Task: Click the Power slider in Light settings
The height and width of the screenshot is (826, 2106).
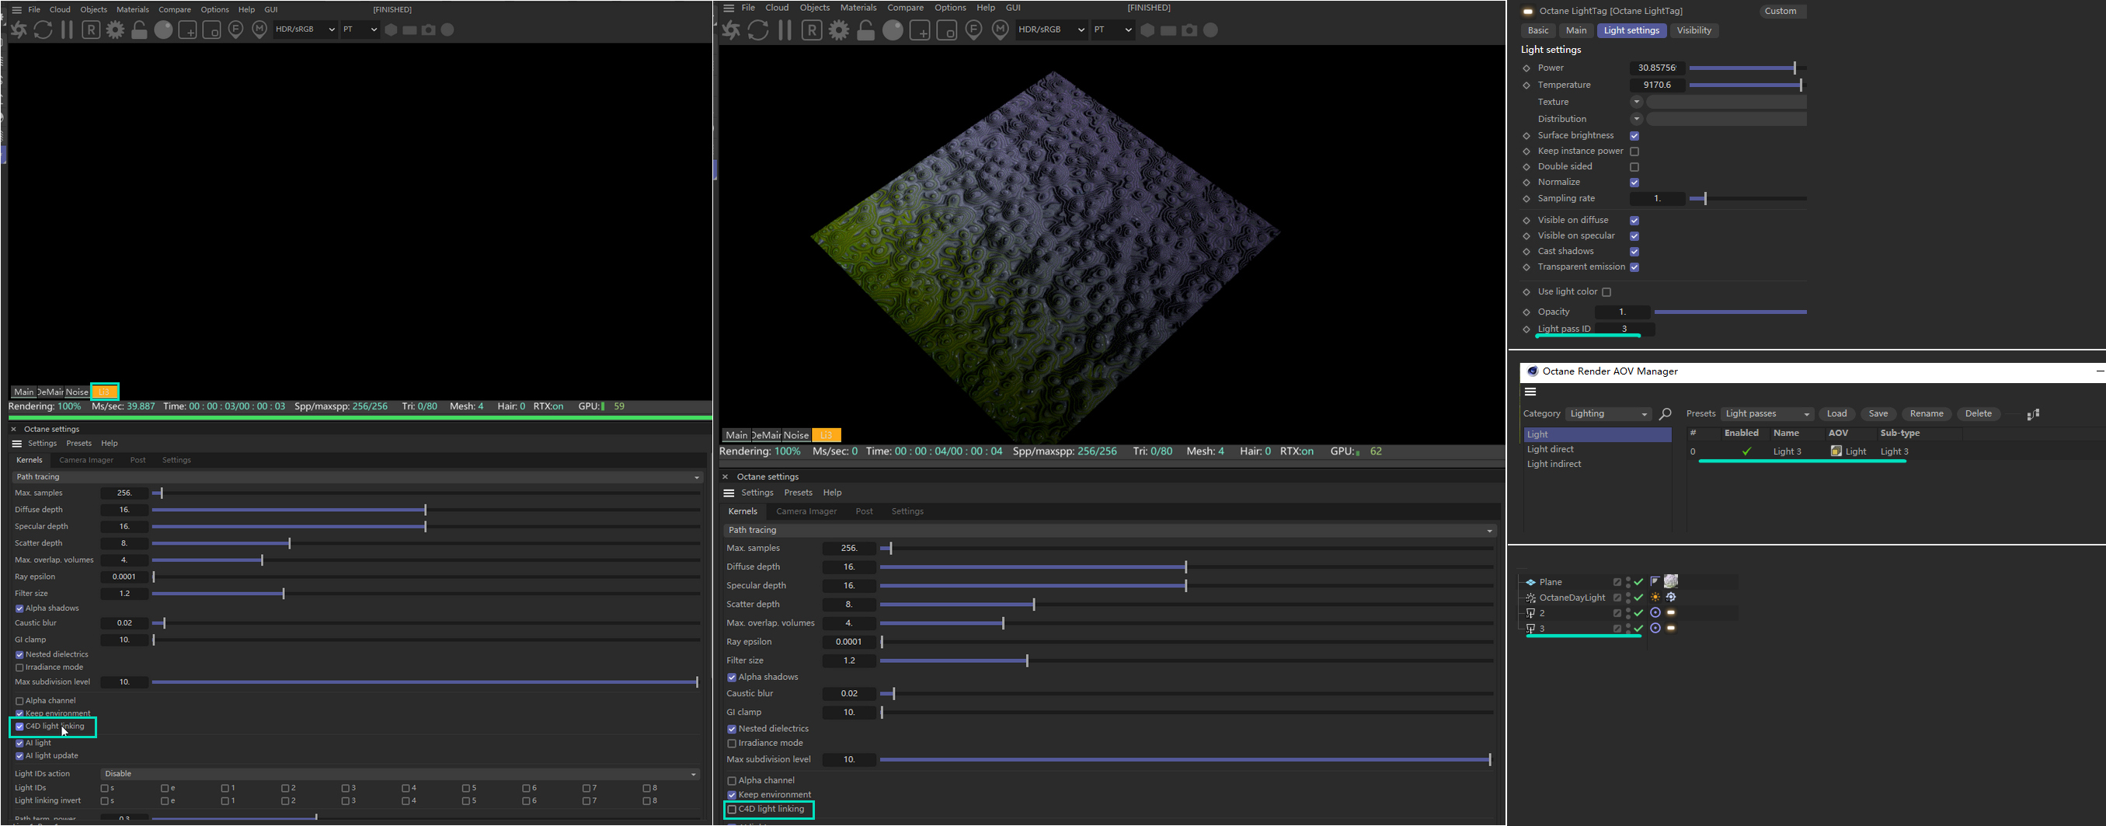Action: [x=1746, y=68]
